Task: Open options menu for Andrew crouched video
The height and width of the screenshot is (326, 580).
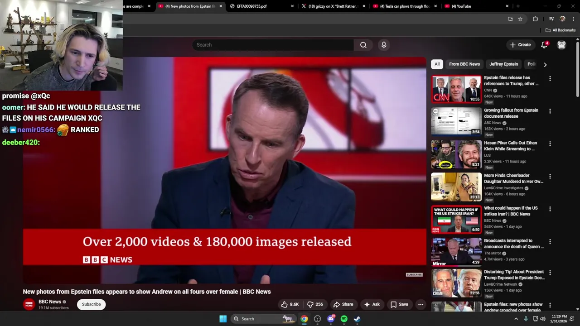Action: pyautogui.click(x=550, y=305)
